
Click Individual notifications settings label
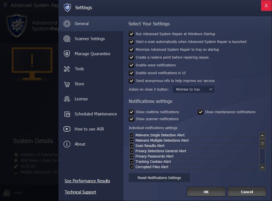(153, 128)
